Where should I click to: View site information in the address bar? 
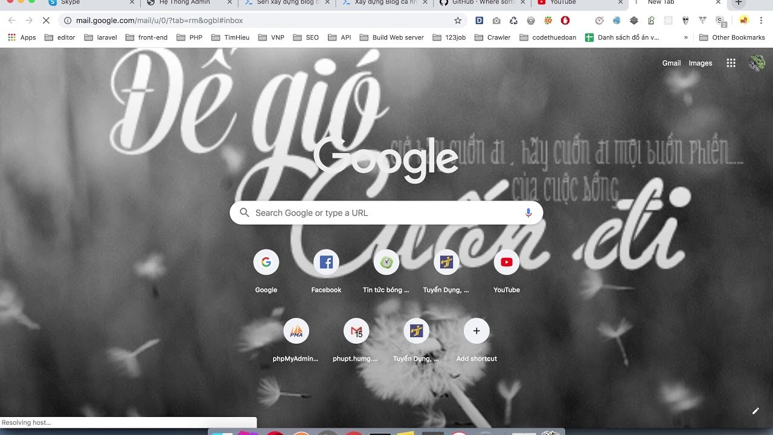(68, 21)
